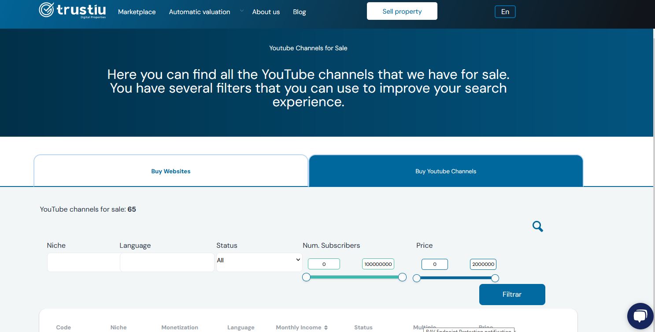
Task: Click the Monthly Income column header
Action: pos(299,328)
